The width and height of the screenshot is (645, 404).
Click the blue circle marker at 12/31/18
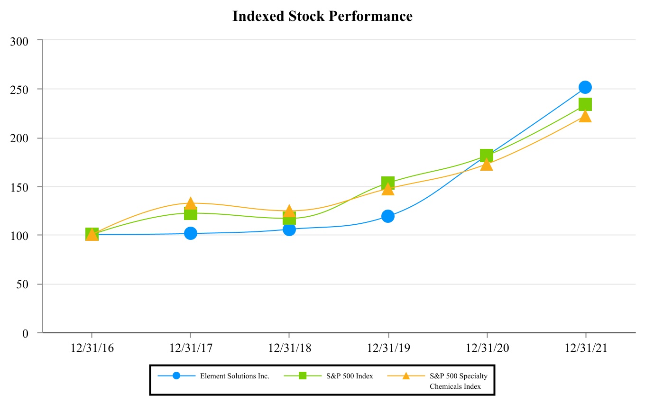click(289, 230)
